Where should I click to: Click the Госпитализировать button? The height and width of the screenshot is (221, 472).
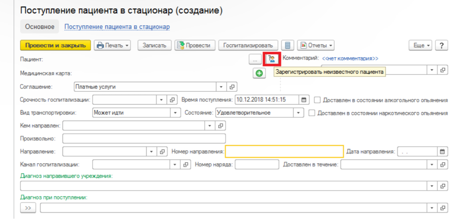click(x=248, y=46)
